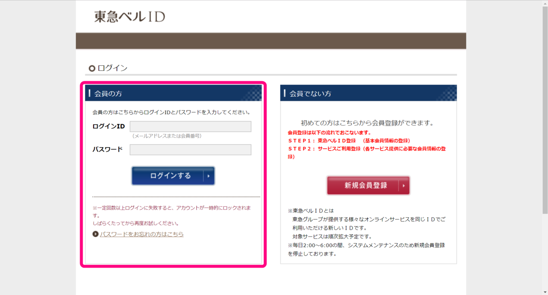Click the 会員でない方 section header
548x295 pixels.
[369, 93]
